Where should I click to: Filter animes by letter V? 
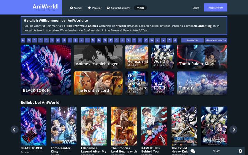click(146, 40)
